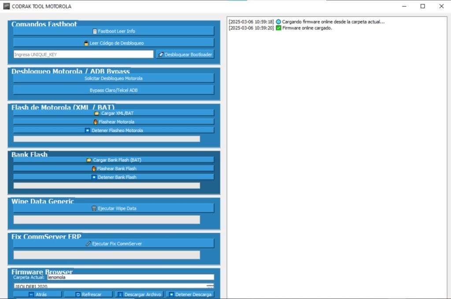Focus the Ingresa UNIQUE_KEY input field
The image size is (451, 299).
click(83, 55)
